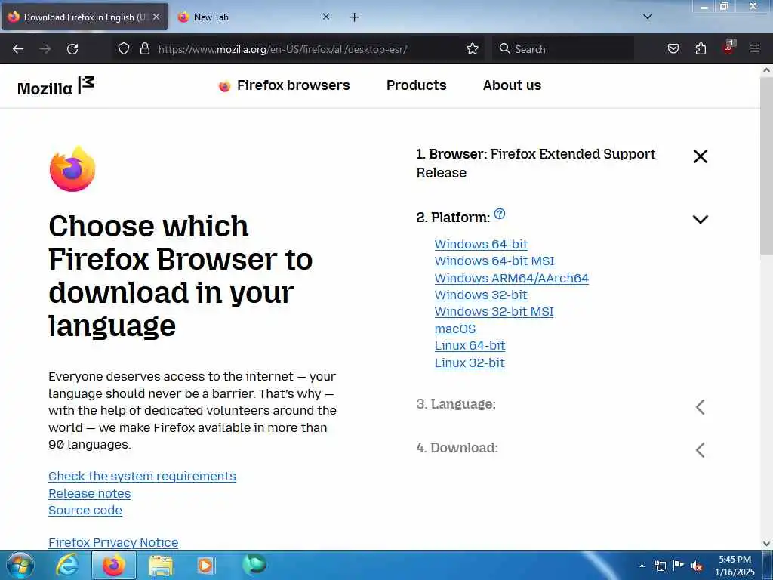Open Check the system requirements link

(142, 477)
